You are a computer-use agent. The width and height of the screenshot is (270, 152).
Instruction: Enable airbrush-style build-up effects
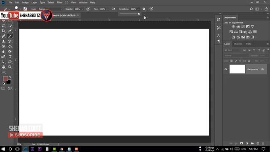click(x=113, y=9)
